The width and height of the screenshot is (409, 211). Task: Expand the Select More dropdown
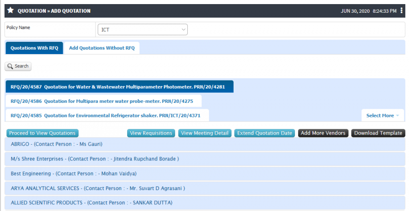point(382,116)
